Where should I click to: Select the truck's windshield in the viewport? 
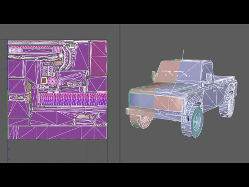point(178,72)
